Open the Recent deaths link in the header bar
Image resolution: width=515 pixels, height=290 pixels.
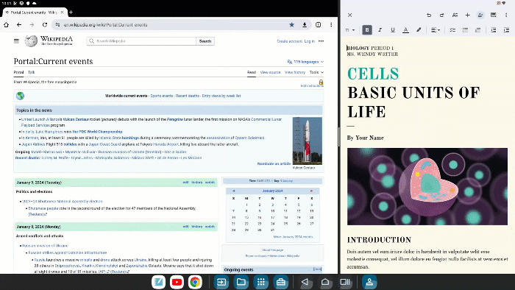(x=188, y=96)
